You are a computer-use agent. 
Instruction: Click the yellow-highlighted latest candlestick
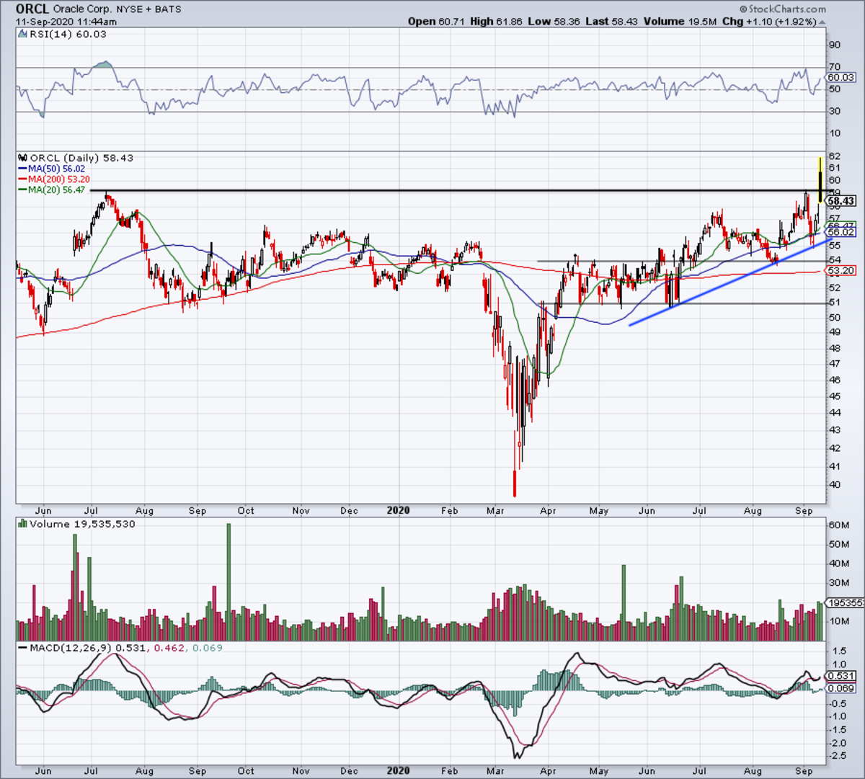point(820,179)
